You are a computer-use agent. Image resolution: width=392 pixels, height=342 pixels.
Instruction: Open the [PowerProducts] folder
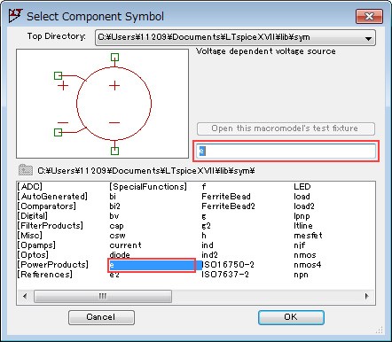(52, 265)
